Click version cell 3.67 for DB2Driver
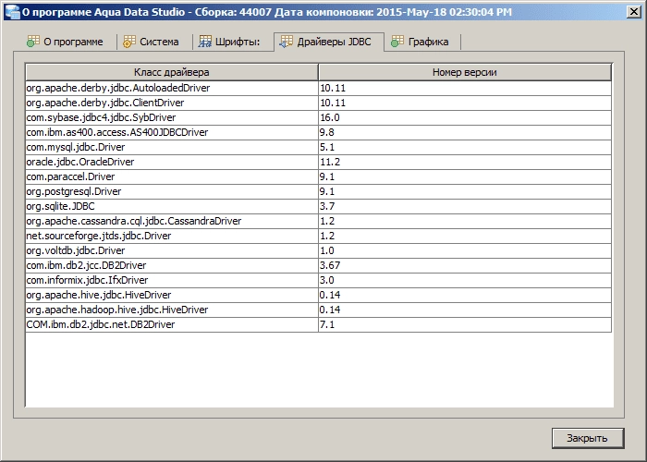The height and width of the screenshot is (462, 647). click(x=465, y=266)
